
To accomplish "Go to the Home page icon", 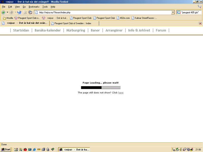I will pyautogui.click(x=30, y=12).
